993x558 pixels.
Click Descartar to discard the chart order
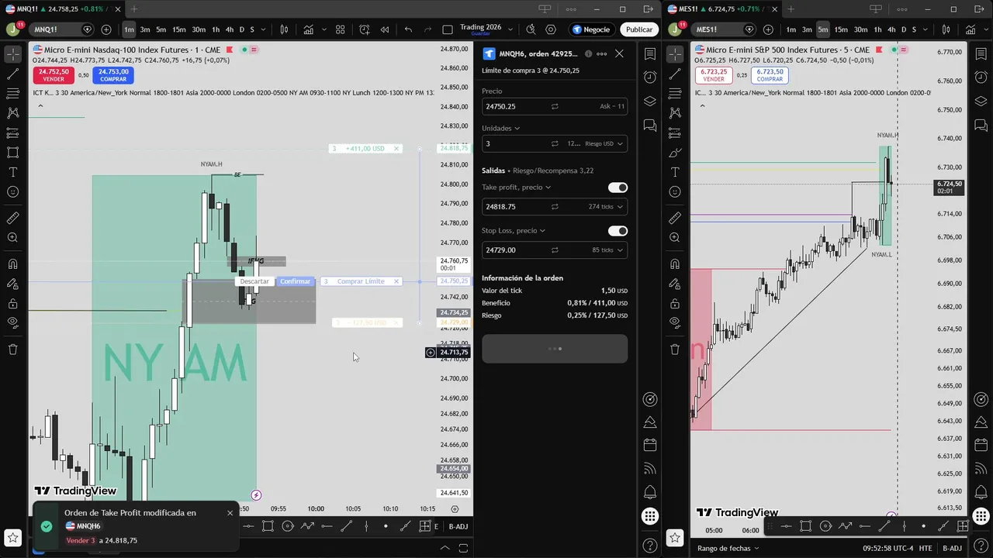(254, 281)
